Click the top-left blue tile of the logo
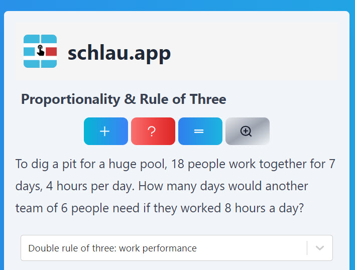This screenshot has width=355, height=270. (x=32, y=39)
